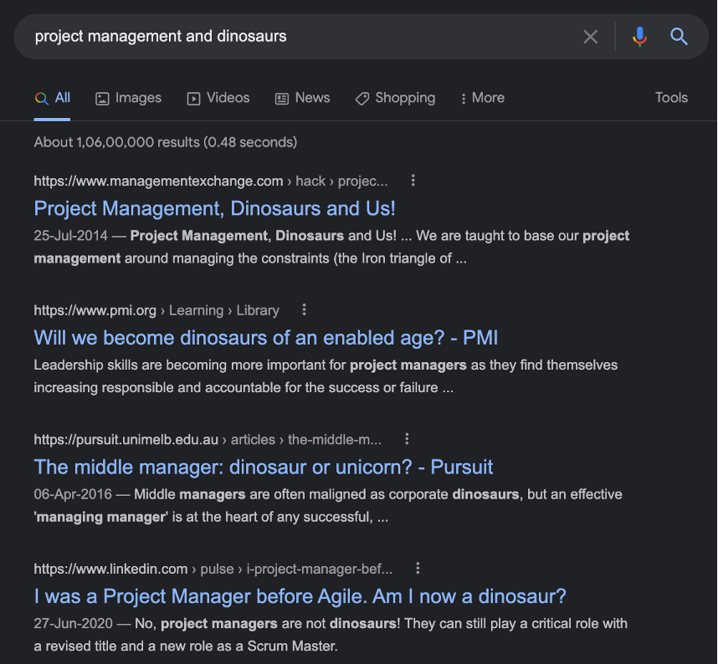Go to the Shopping tab
The width and height of the screenshot is (718, 664).
tap(395, 98)
